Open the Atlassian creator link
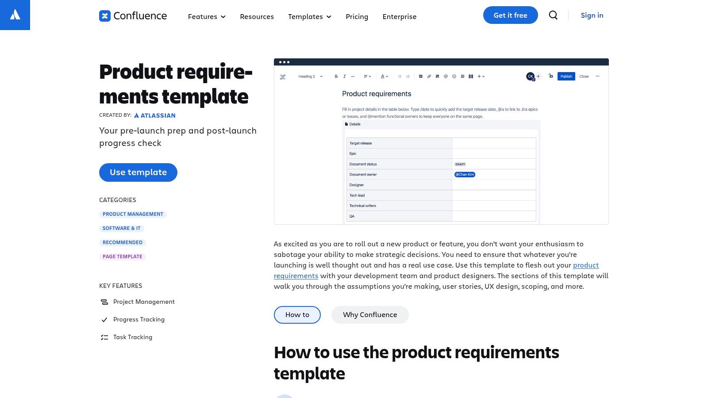The image size is (708, 398). point(155,115)
